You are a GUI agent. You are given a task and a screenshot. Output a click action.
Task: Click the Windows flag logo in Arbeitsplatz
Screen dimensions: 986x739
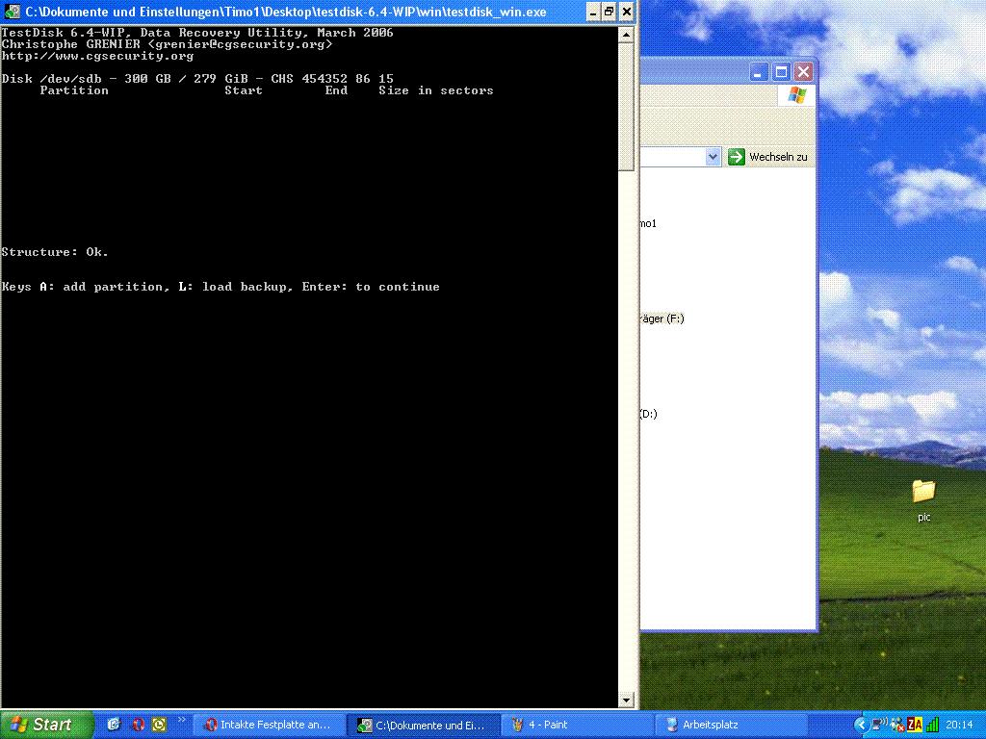(x=796, y=95)
